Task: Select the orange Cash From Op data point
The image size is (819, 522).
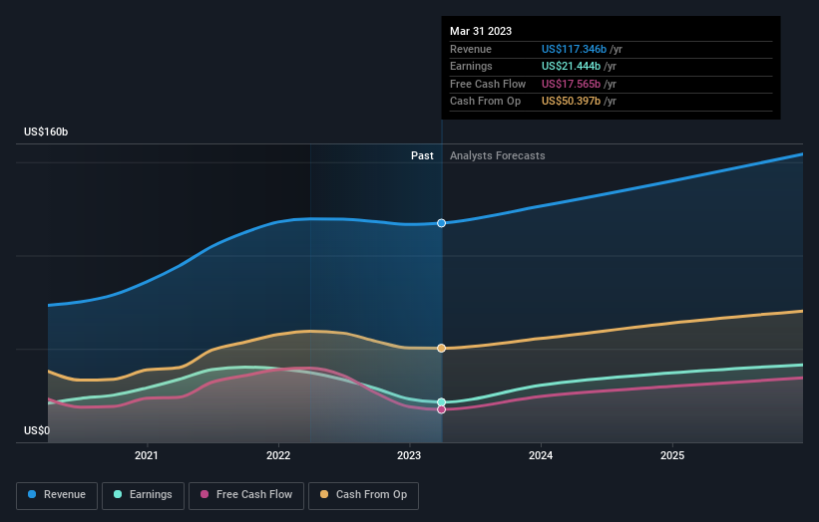Action: click(x=441, y=348)
